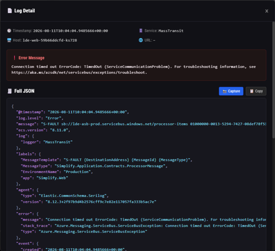Image resolution: width=275 pixels, height=251 pixels.
Task: Click the dialog's vertical scrollbar
Action: (273, 80)
